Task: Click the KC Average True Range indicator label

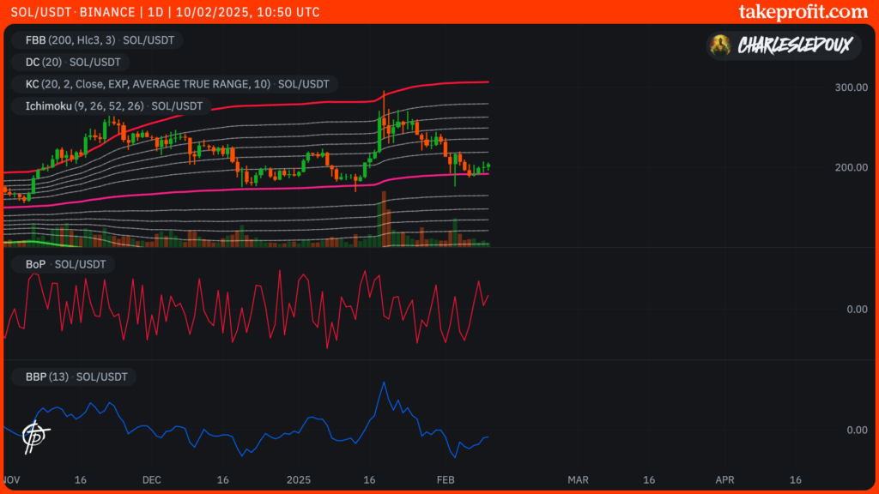Action: coord(175,84)
